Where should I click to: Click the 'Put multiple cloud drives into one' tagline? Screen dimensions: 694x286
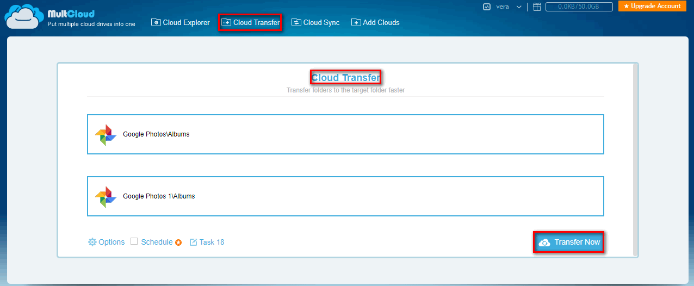point(91,24)
